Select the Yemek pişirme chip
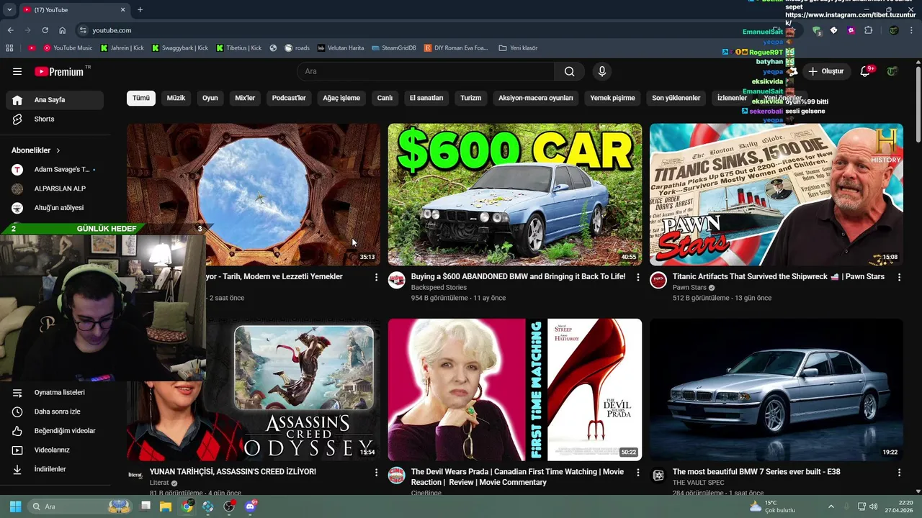 click(x=613, y=98)
